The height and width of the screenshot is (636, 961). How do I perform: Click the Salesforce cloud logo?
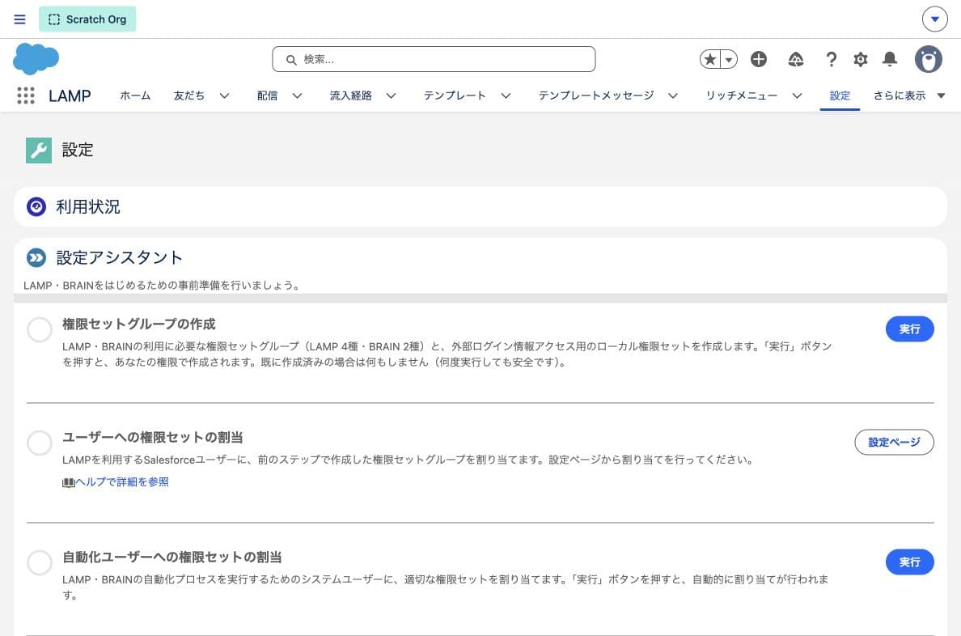coord(36,59)
